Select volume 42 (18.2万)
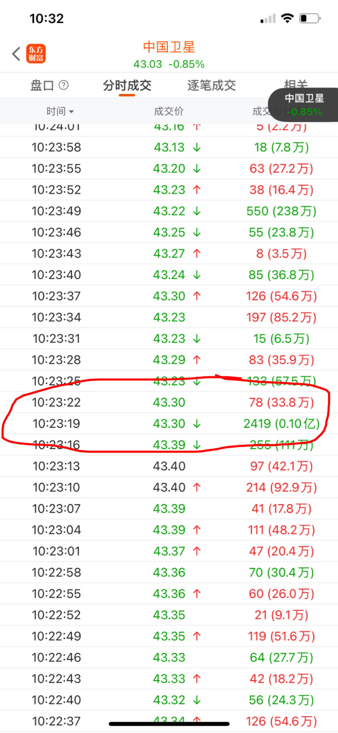Image resolution: width=338 pixels, height=733 pixels. [281, 678]
